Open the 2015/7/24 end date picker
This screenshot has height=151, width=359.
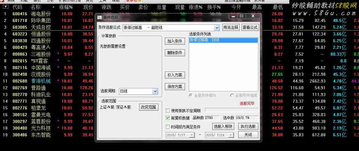click(x=231, y=135)
